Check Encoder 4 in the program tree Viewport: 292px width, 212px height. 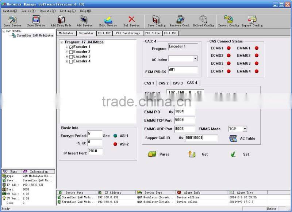click(72, 61)
